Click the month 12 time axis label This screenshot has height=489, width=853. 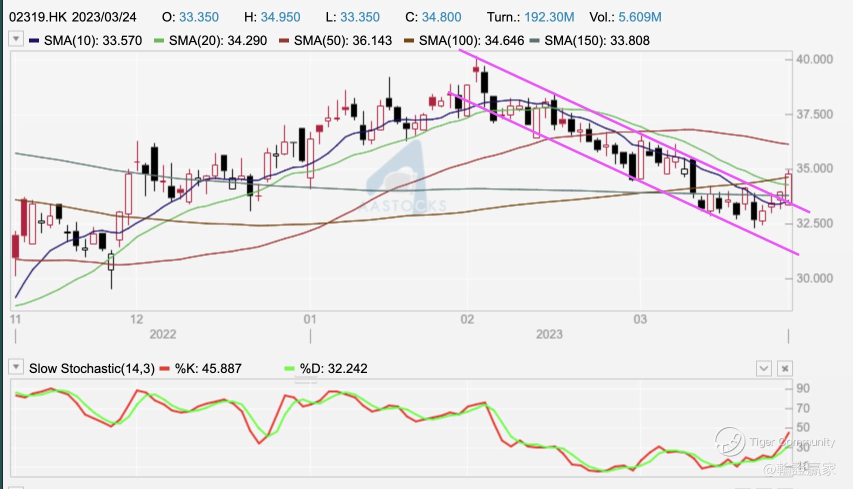pos(136,319)
